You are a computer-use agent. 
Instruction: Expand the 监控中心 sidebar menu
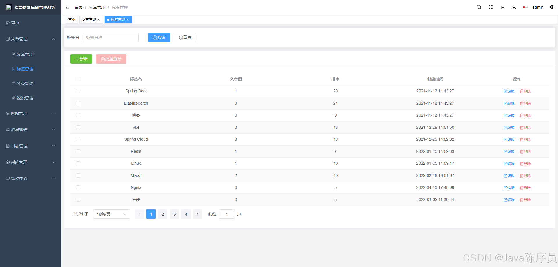tap(31, 178)
